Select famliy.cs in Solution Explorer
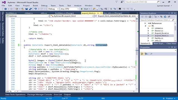The width and height of the screenshot is (178, 100). pyautogui.click(x=159, y=38)
